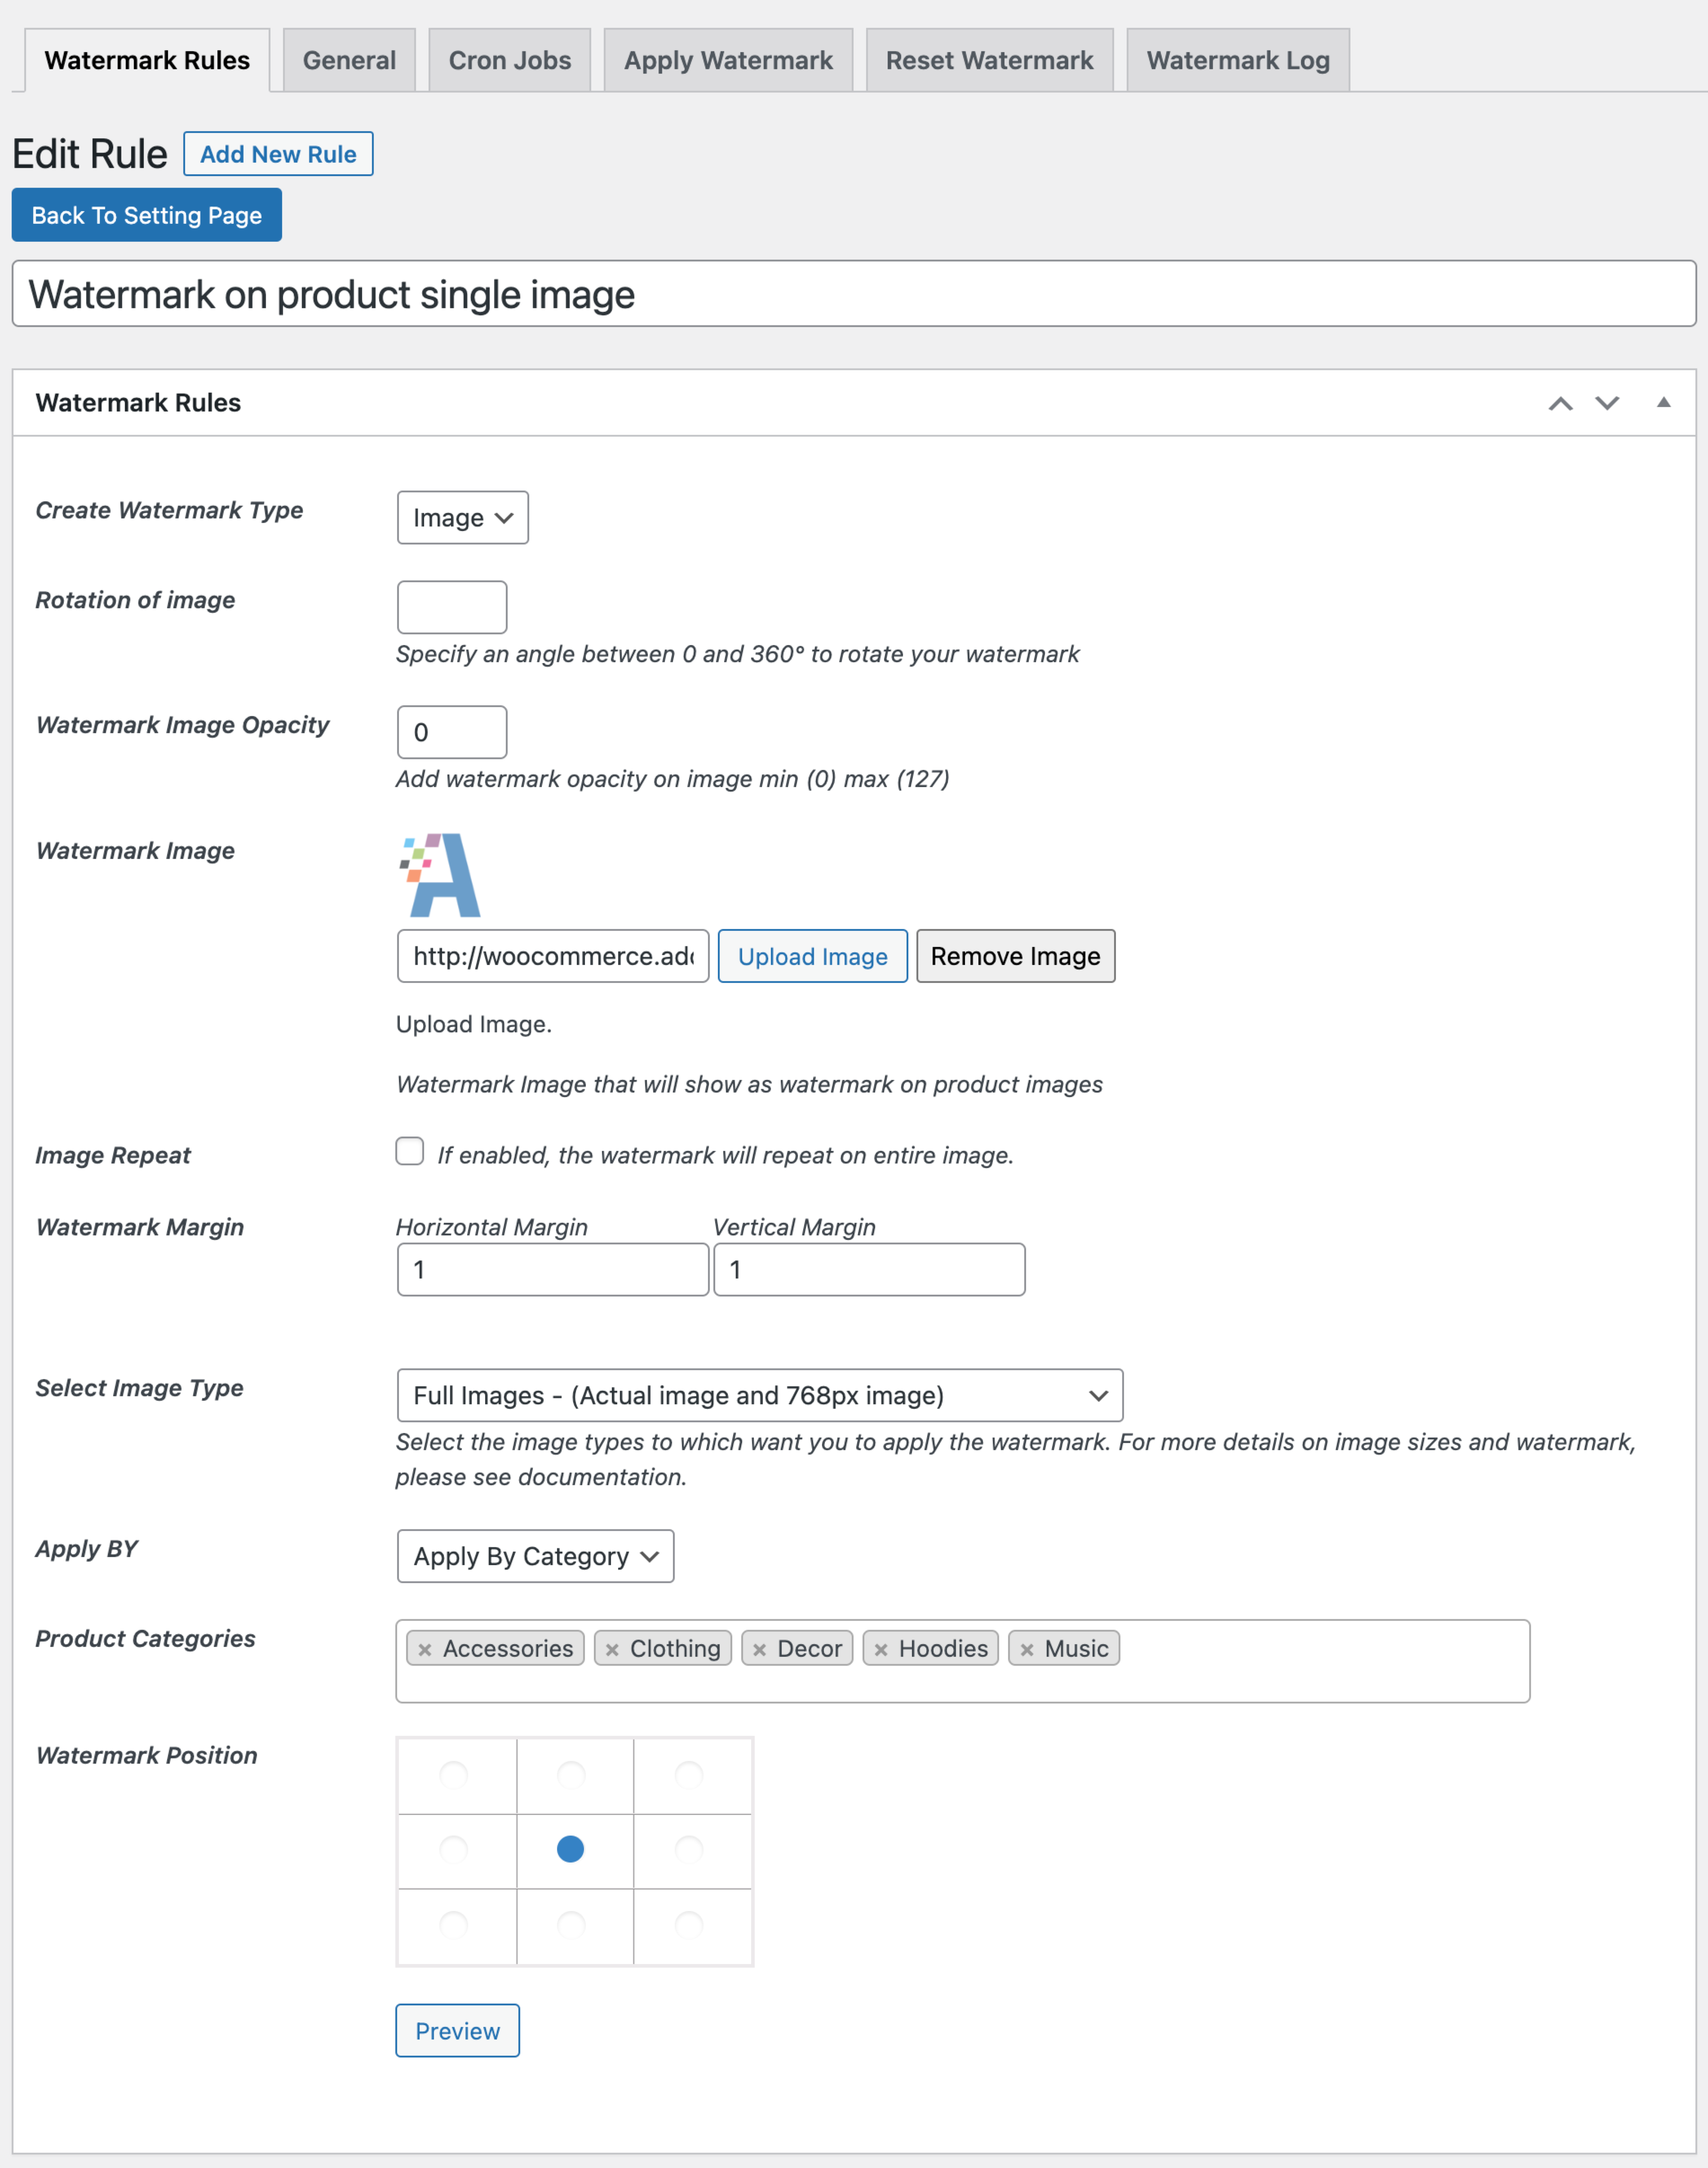
Task: Remove the Clothing category tag
Action: click(x=612, y=1650)
